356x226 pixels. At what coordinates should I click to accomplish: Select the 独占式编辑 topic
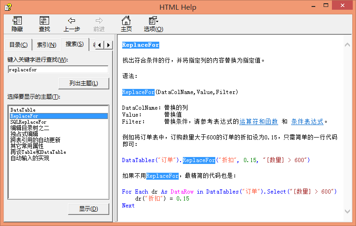click(24, 134)
